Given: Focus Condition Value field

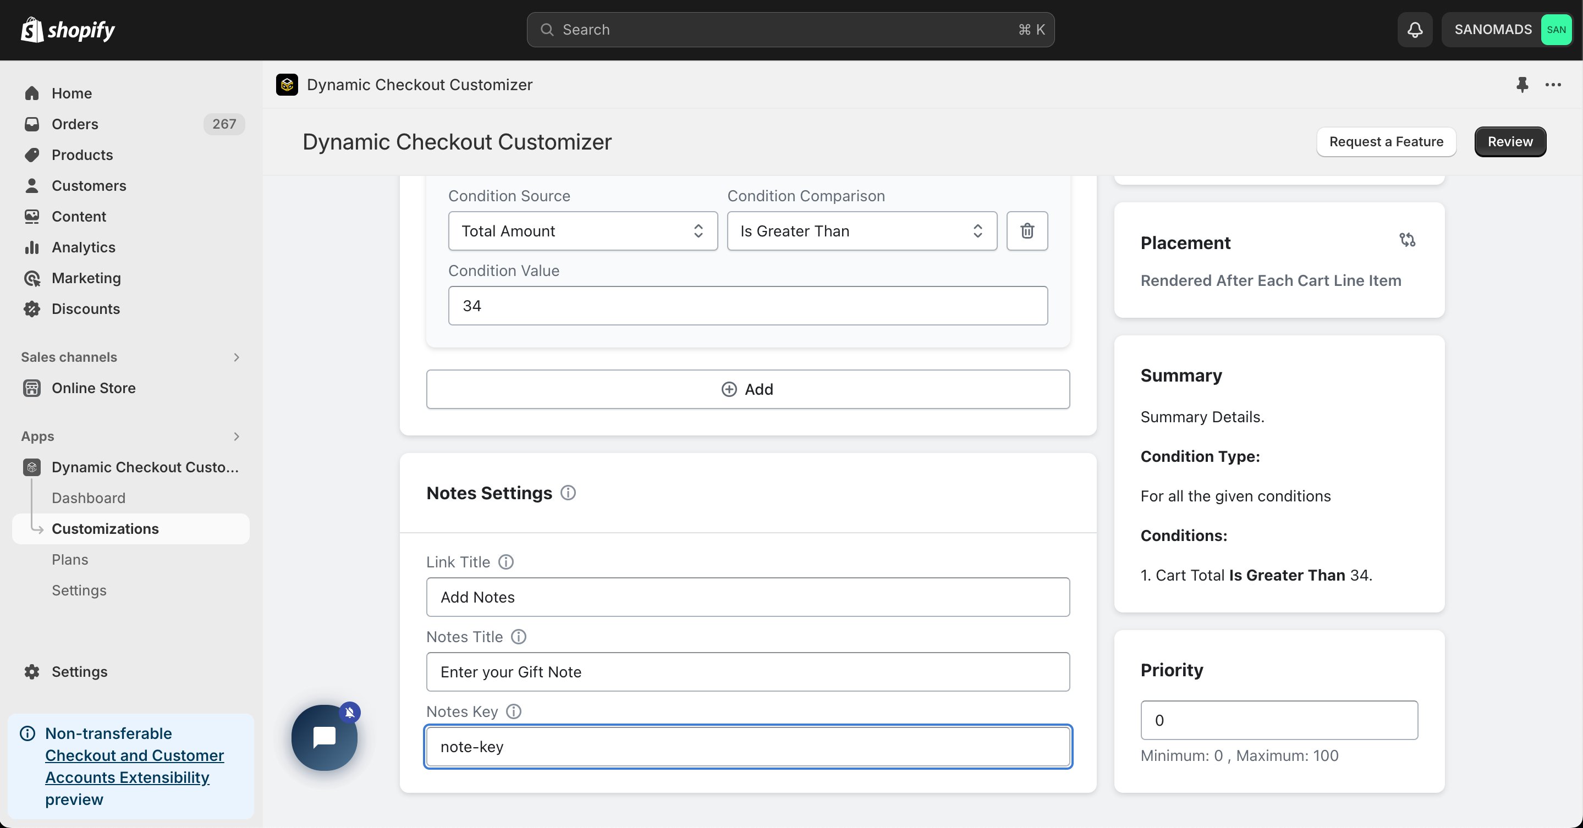Looking at the screenshot, I should (747, 306).
